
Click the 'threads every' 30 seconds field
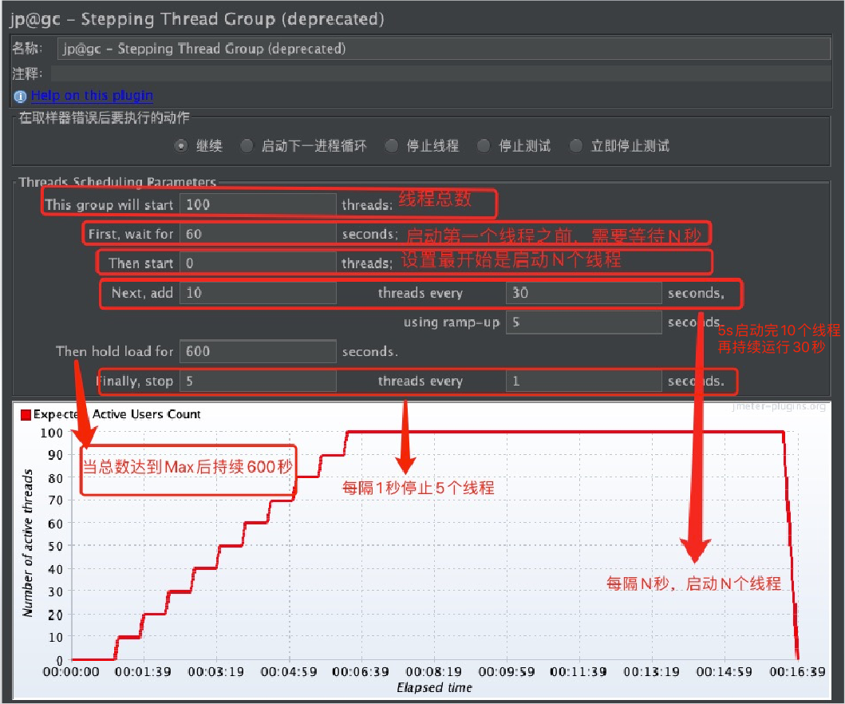(583, 293)
